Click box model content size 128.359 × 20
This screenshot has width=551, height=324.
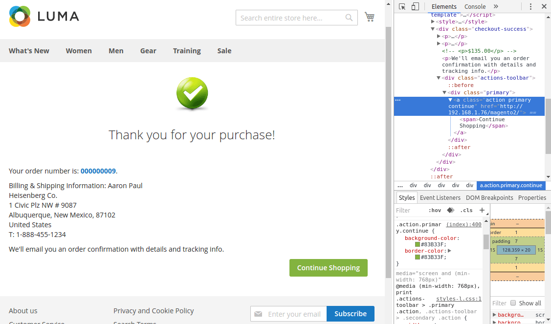click(516, 250)
